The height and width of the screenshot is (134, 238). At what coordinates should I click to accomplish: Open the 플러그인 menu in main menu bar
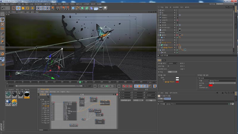pos(79,4)
